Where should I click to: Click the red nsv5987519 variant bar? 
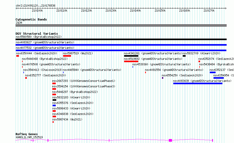click(67, 56)
